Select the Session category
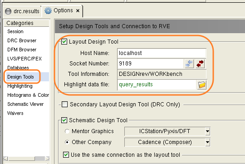Viewport: 245px width, 164px height. click(15, 31)
